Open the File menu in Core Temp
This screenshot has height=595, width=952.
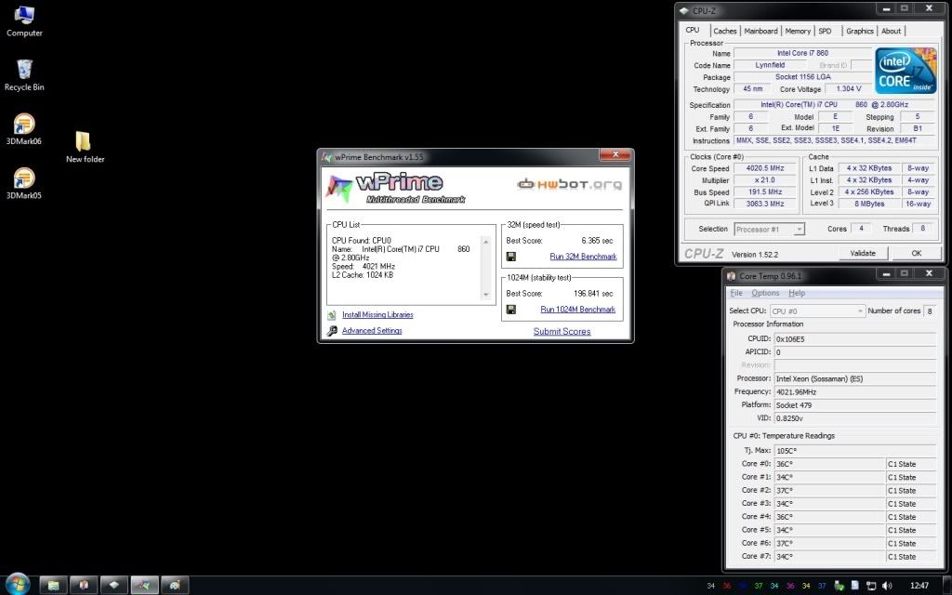pos(736,293)
